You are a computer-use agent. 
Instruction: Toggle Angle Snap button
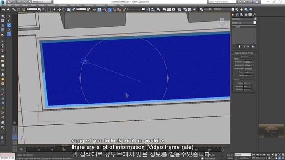(110, 9)
